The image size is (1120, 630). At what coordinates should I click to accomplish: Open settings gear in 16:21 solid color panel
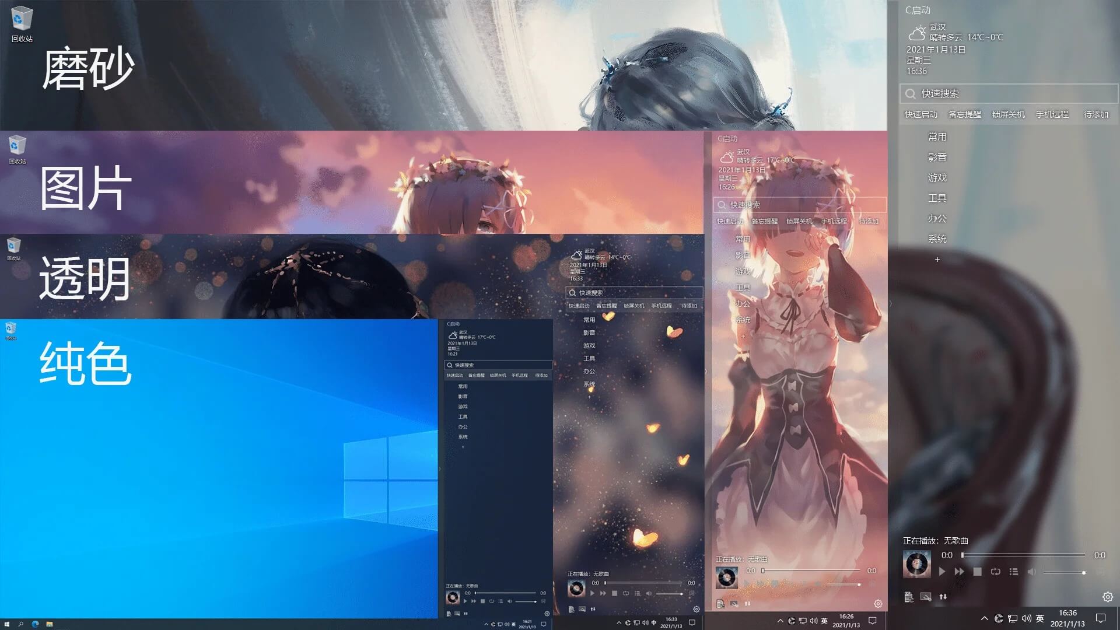(547, 614)
